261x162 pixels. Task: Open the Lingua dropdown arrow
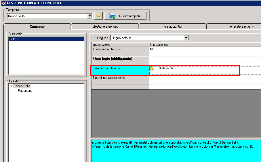coord(186,38)
